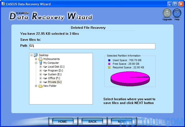The image size is (185, 127).
Task: Click 'Required Space : 22.95 KB' text
Action: coord(128,68)
